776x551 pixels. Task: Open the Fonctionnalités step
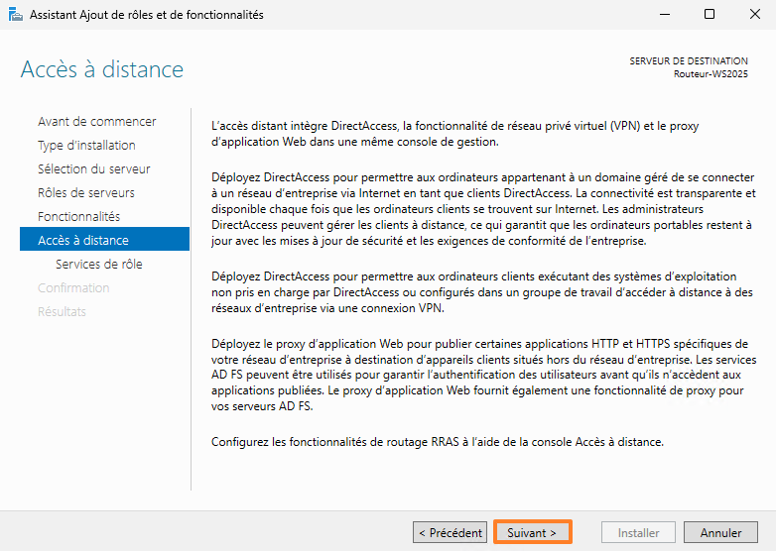(78, 217)
